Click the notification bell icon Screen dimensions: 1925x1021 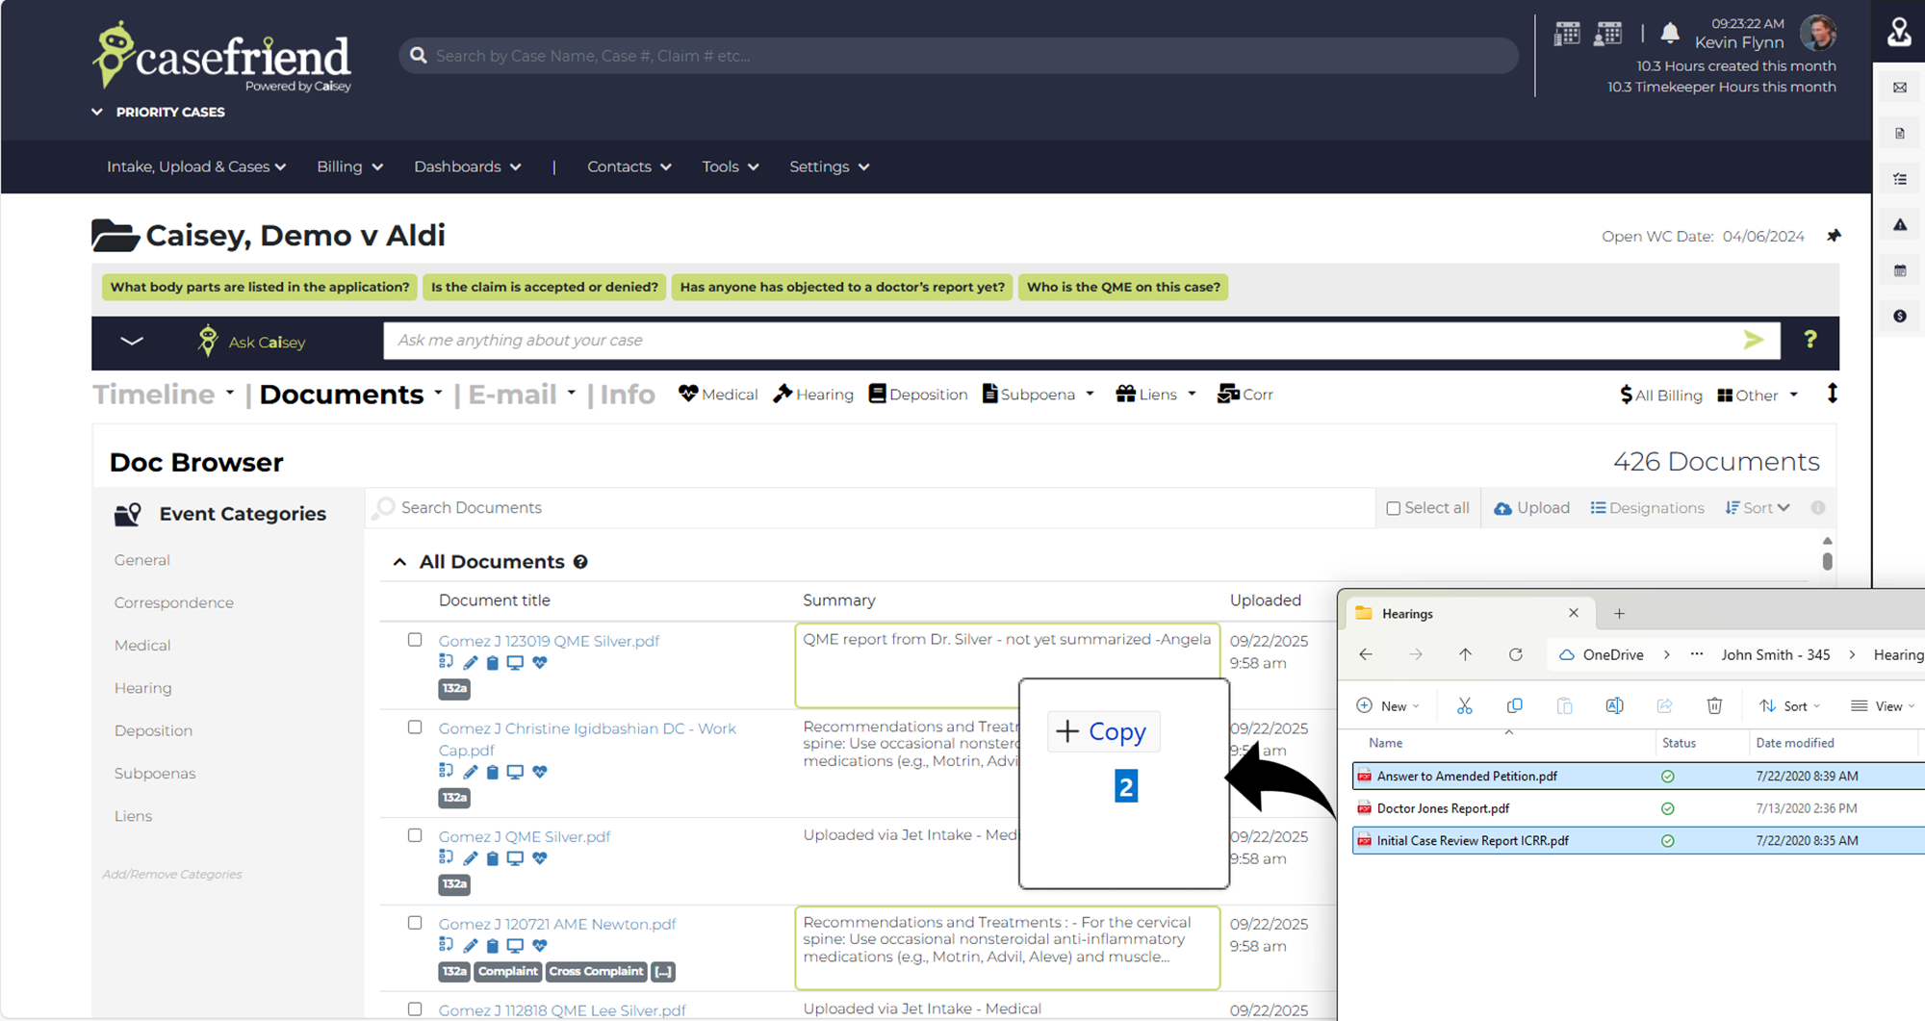tap(1670, 34)
